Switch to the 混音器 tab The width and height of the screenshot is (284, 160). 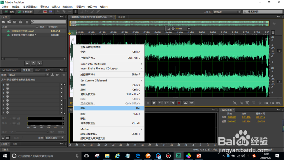(122, 17)
